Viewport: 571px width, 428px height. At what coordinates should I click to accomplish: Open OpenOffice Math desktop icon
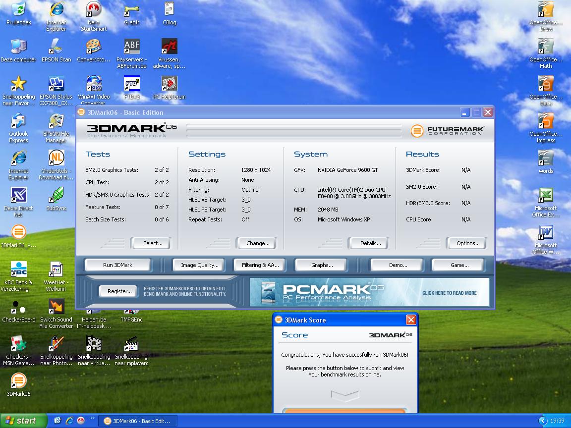pos(546,53)
